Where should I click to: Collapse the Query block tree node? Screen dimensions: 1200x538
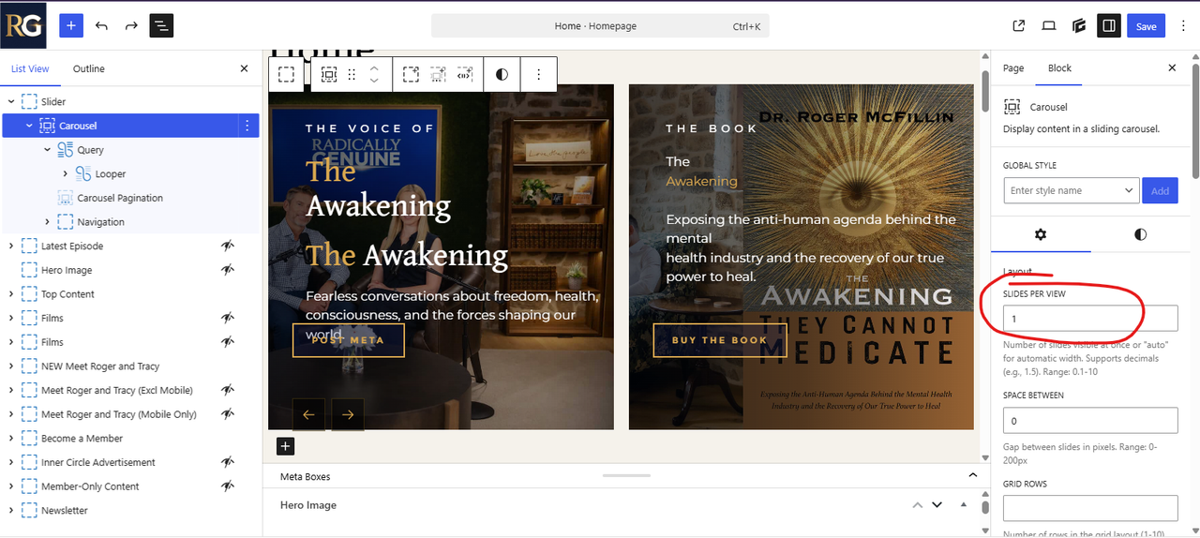pyautogui.click(x=47, y=150)
